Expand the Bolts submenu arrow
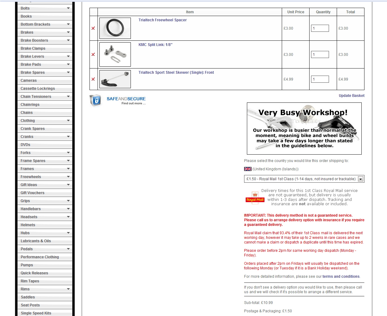 click(68, 8)
